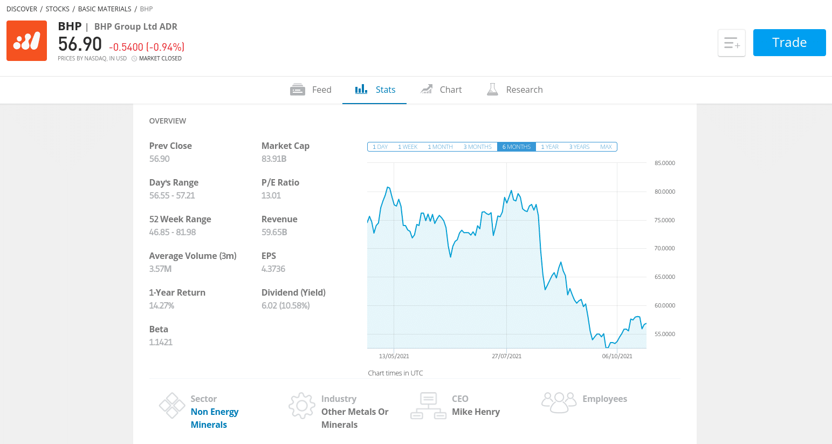Click the 52 Week Range value 46.85 - 81.98

point(173,232)
